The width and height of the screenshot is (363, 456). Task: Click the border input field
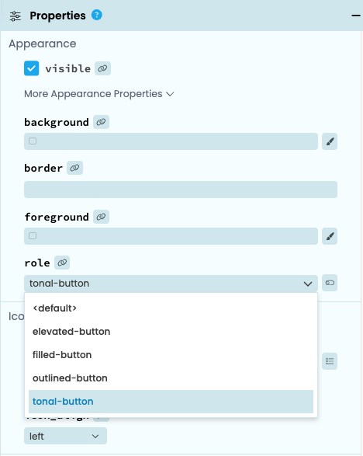coord(181,190)
